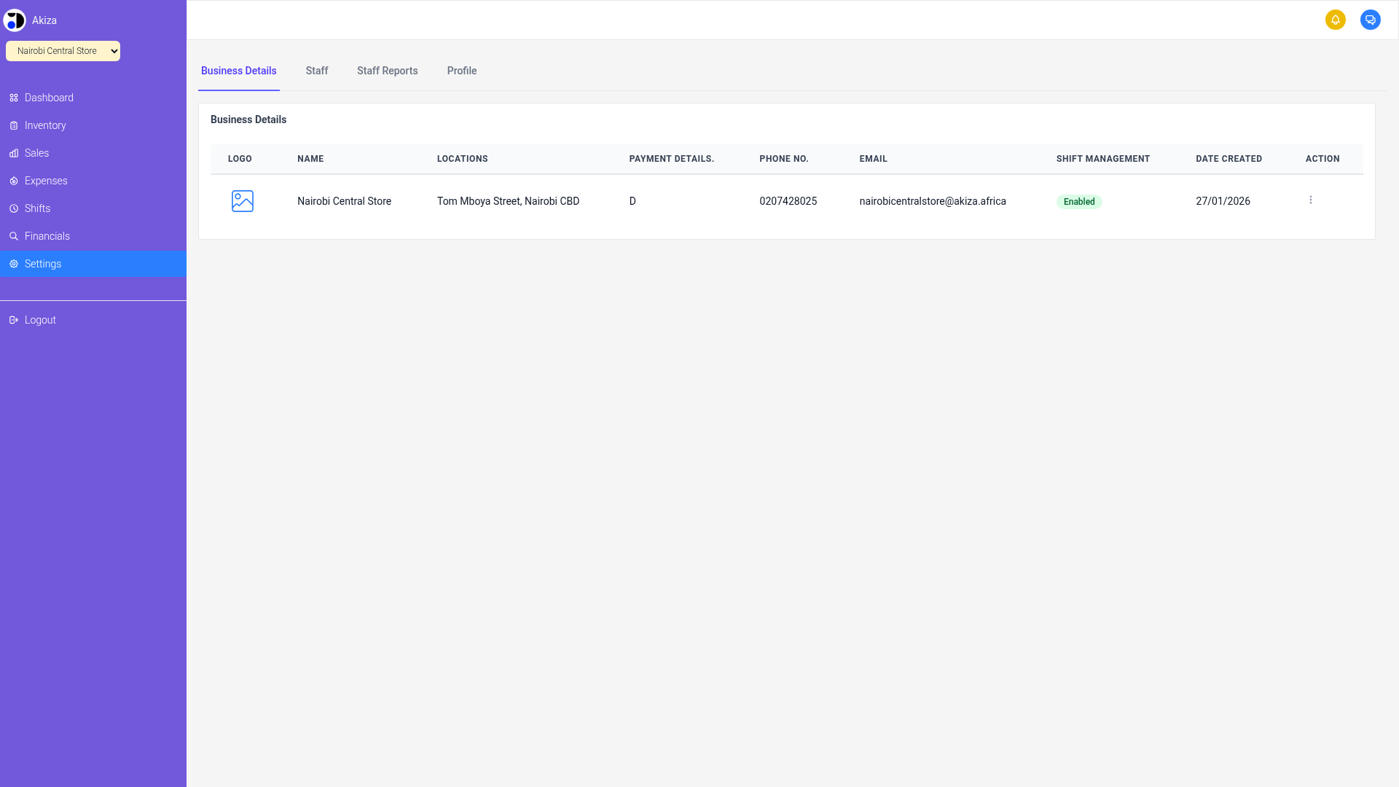
Task: Click the notification bell icon
Action: [1335, 20]
